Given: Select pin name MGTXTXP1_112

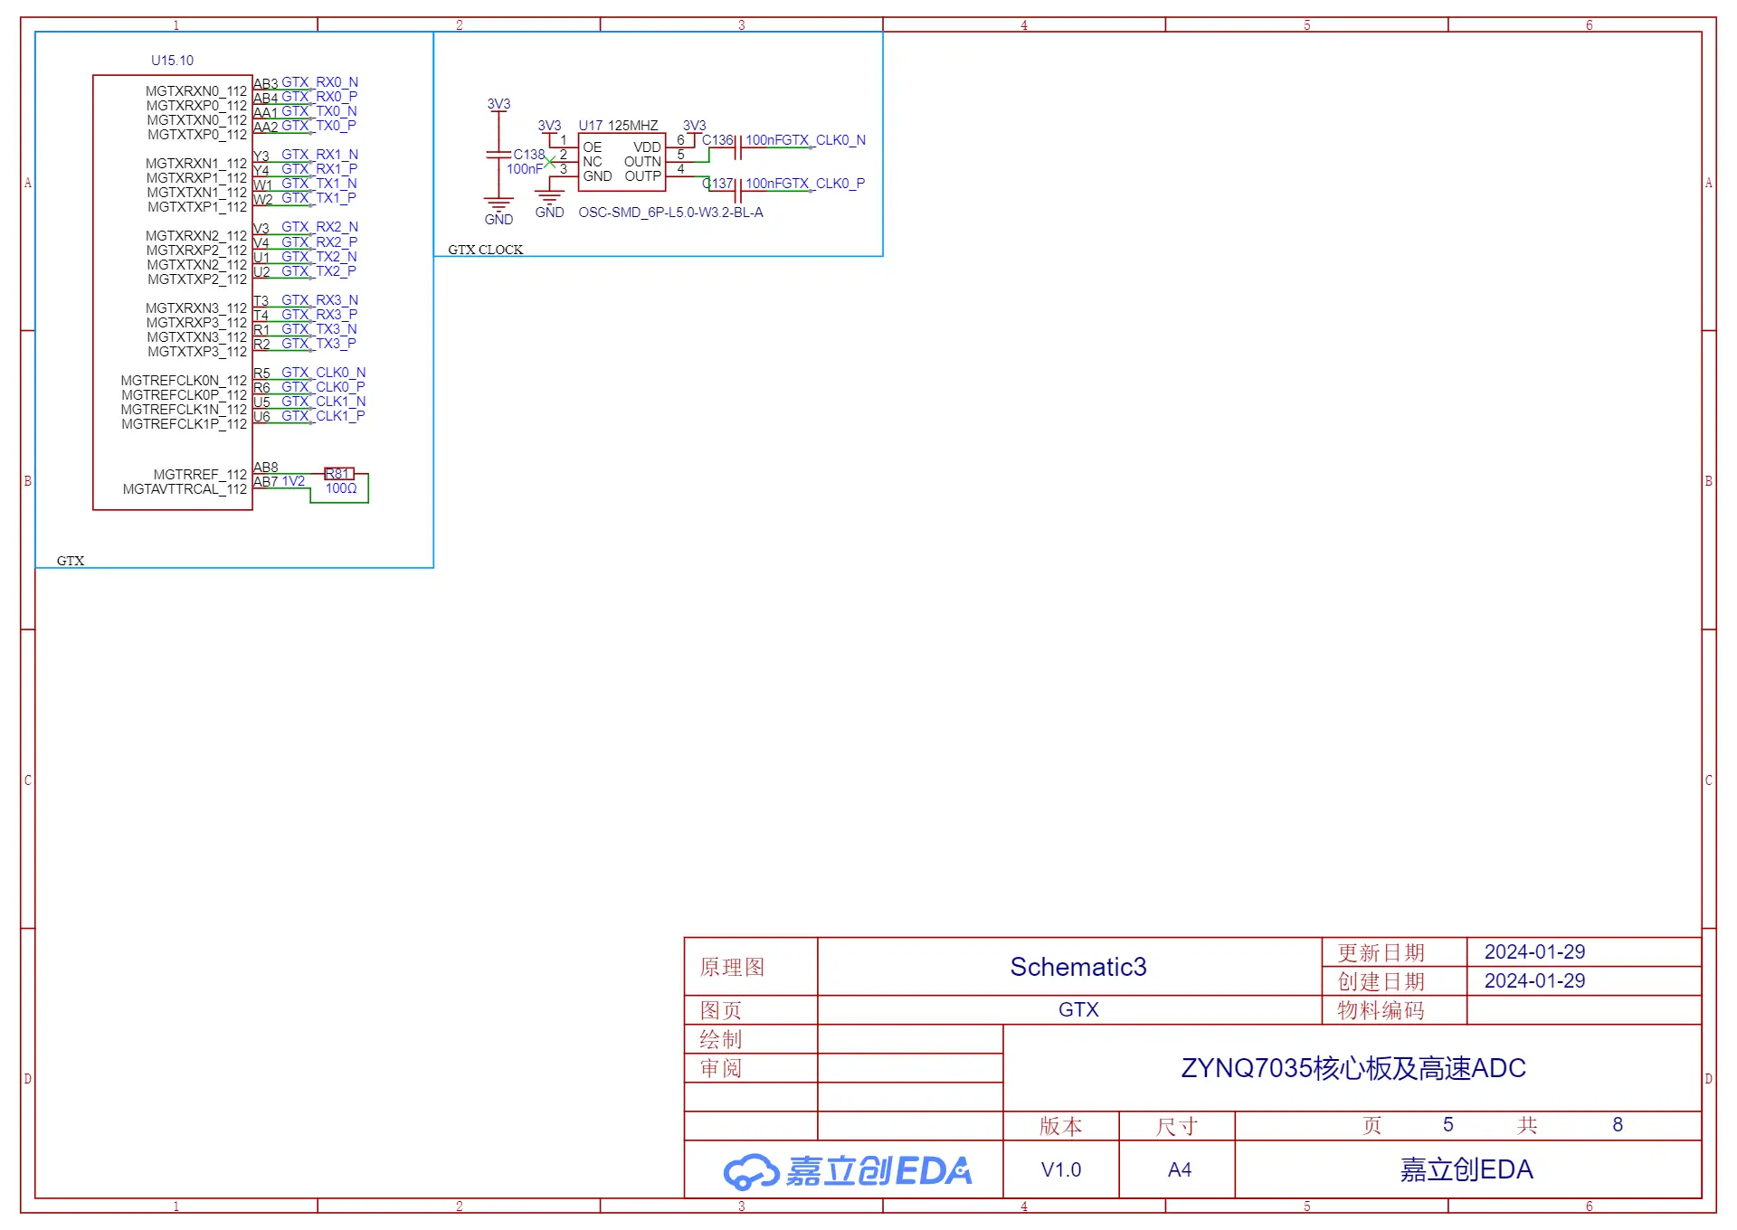Looking at the screenshot, I should pos(197,207).
